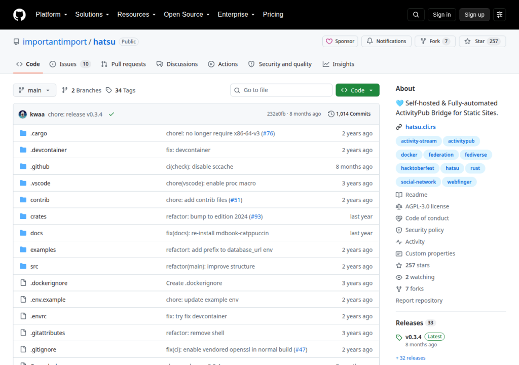
Task: Open the Custom properties link
Action: click(430, 253)
